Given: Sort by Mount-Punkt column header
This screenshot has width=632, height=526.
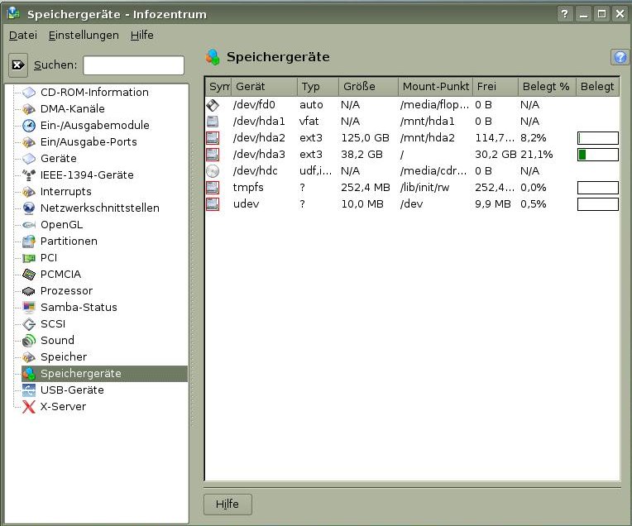Looking at the screenshot, I should (x=435, y=87).
